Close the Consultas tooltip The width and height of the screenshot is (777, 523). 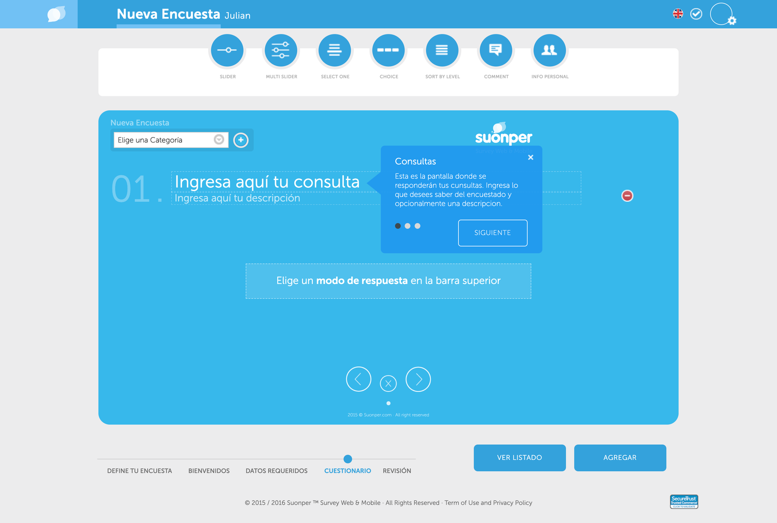click(x=531, y=157)
